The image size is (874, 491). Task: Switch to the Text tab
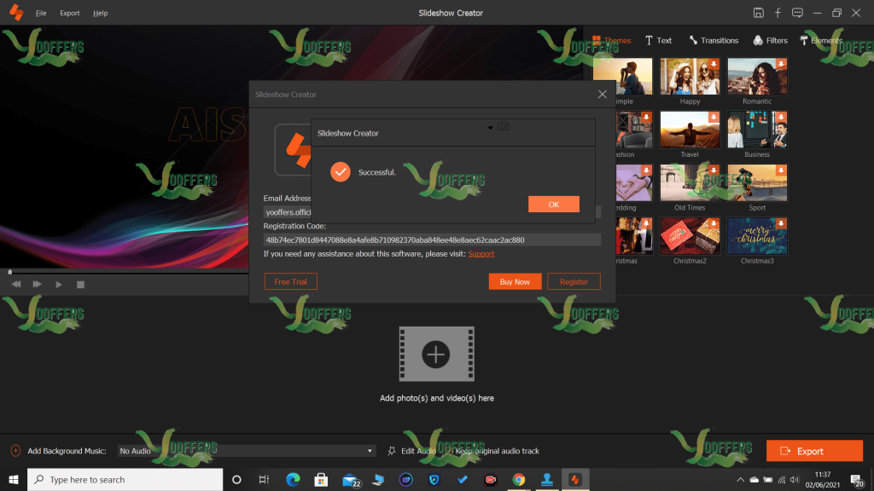(x=658, y=40)
